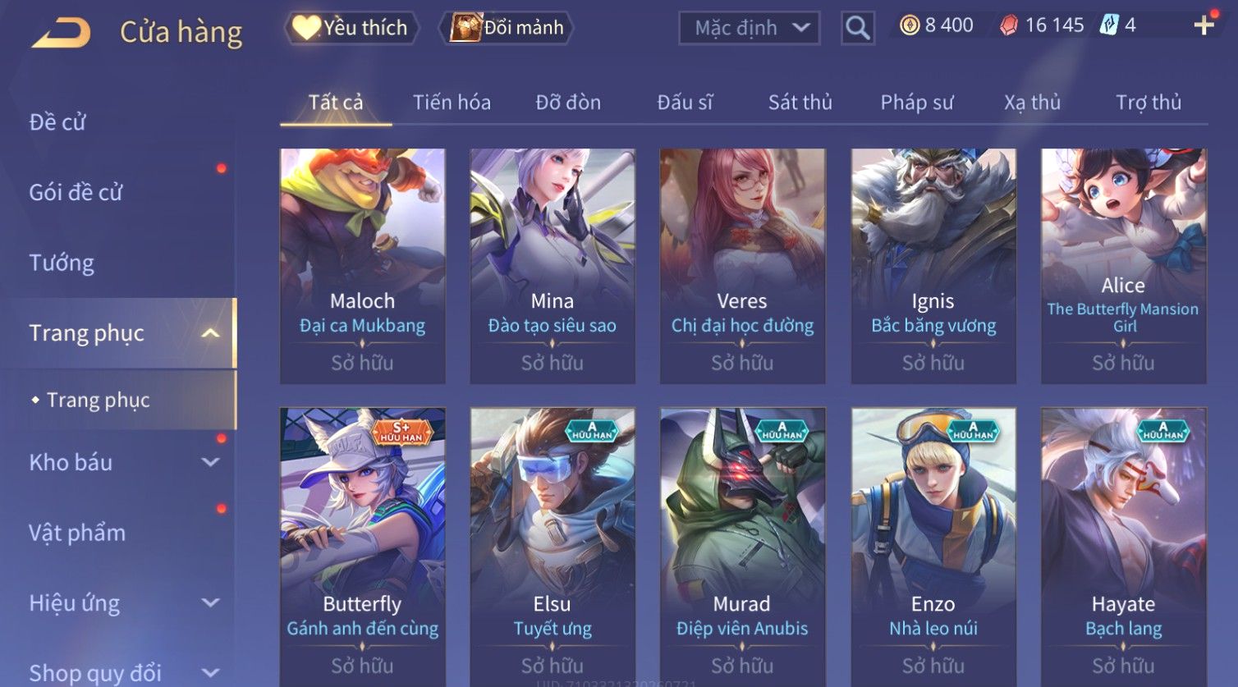This screenshot has width=1238, height=687.
Task: Collapse the Trang phục sidebar section
Action: [x=210, y=333]
